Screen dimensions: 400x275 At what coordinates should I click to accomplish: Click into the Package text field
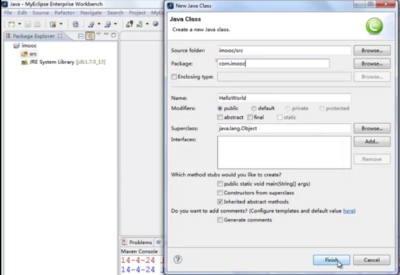coord(273,64)
